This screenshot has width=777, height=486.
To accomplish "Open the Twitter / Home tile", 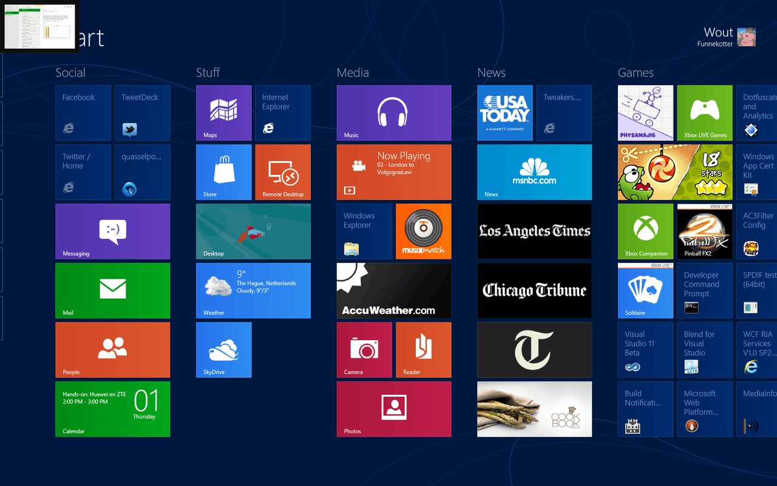I will click(x=83, y=172).
